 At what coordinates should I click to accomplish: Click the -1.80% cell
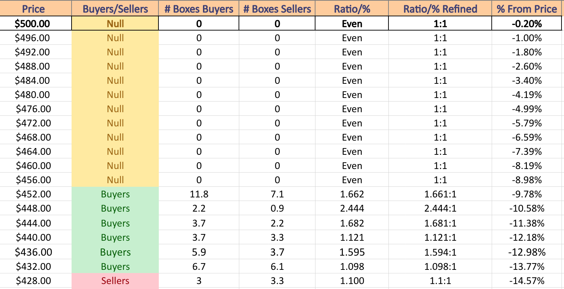pos(527,52)
